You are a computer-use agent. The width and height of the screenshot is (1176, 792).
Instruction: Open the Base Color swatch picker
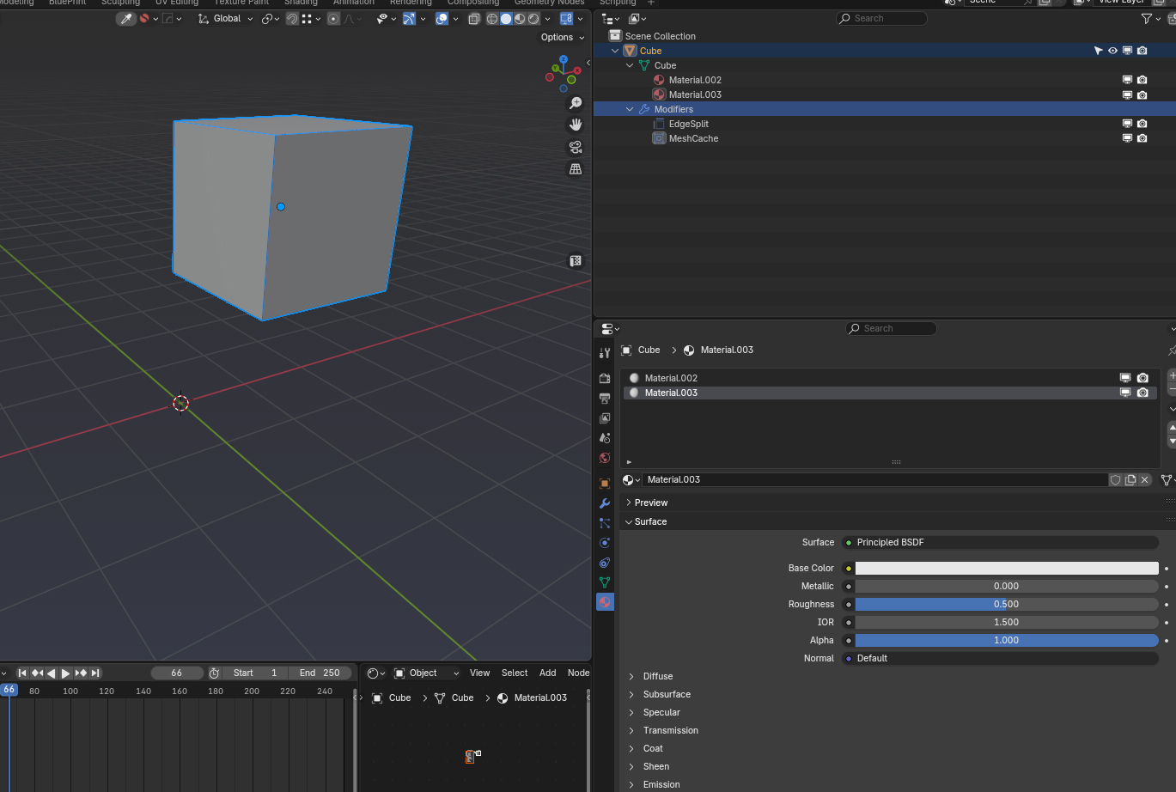coord(1007,569)
